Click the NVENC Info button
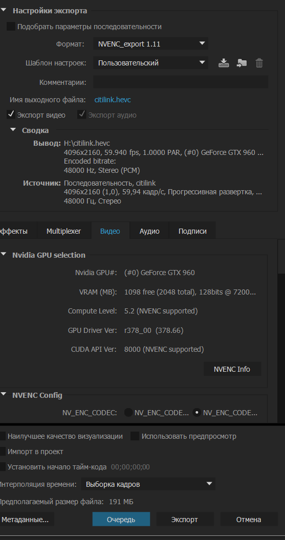 pos(232,369)
